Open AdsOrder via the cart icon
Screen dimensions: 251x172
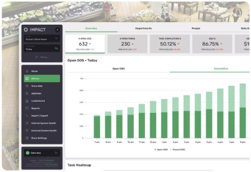[27, 93]
